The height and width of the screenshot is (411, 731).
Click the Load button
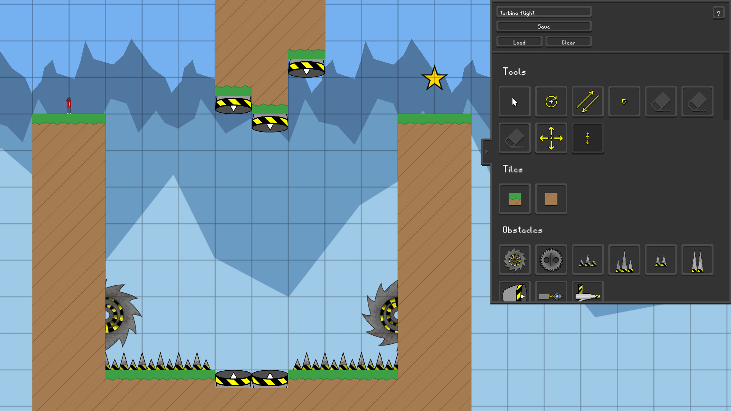(x=519, y=42)
